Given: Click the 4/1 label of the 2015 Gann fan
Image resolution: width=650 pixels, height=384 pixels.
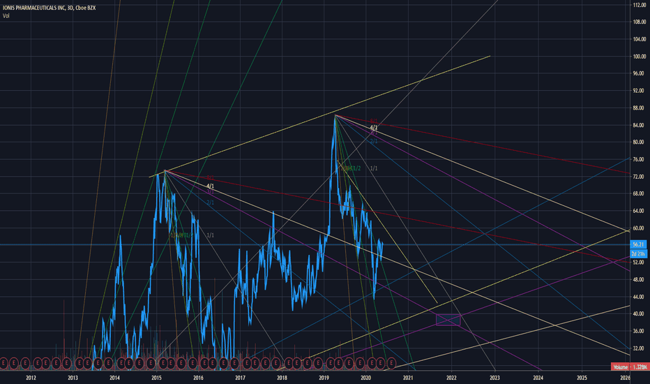Looking at the screenshot, I should (210, 186).
